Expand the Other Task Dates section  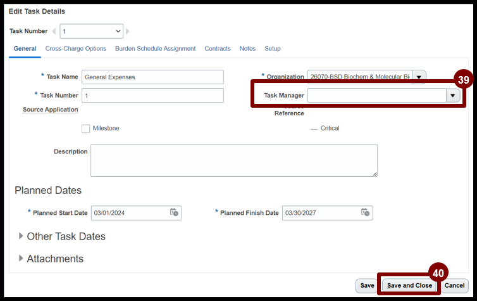point(22,236)
